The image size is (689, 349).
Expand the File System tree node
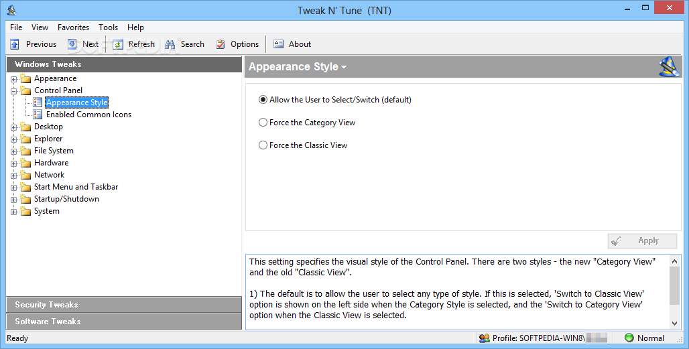[13, 152]
